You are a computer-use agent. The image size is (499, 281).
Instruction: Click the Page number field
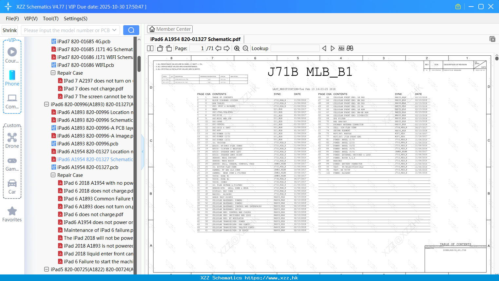[x=198, y=48]
